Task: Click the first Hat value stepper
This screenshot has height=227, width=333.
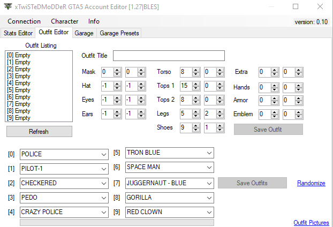Action: [x=111, y=86]
